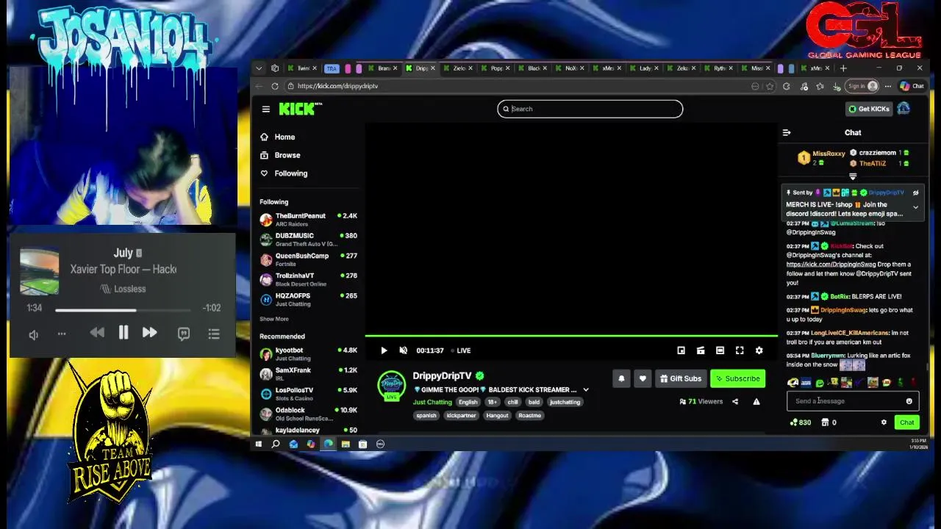Open QueenBushCamp channel
Screen dimensions: 941x529
[x=309, y=259]
